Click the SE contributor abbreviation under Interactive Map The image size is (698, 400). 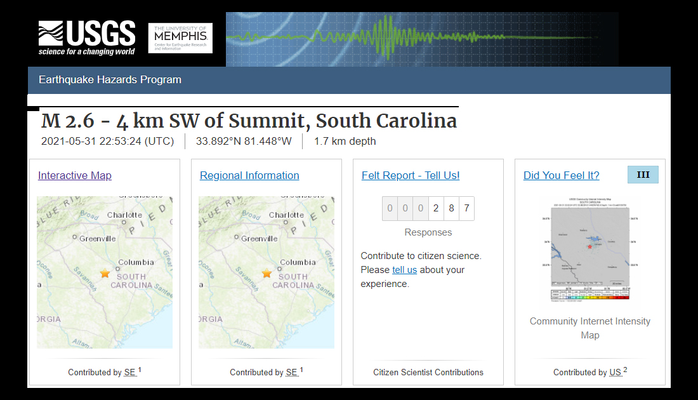(x=130, y=373)
